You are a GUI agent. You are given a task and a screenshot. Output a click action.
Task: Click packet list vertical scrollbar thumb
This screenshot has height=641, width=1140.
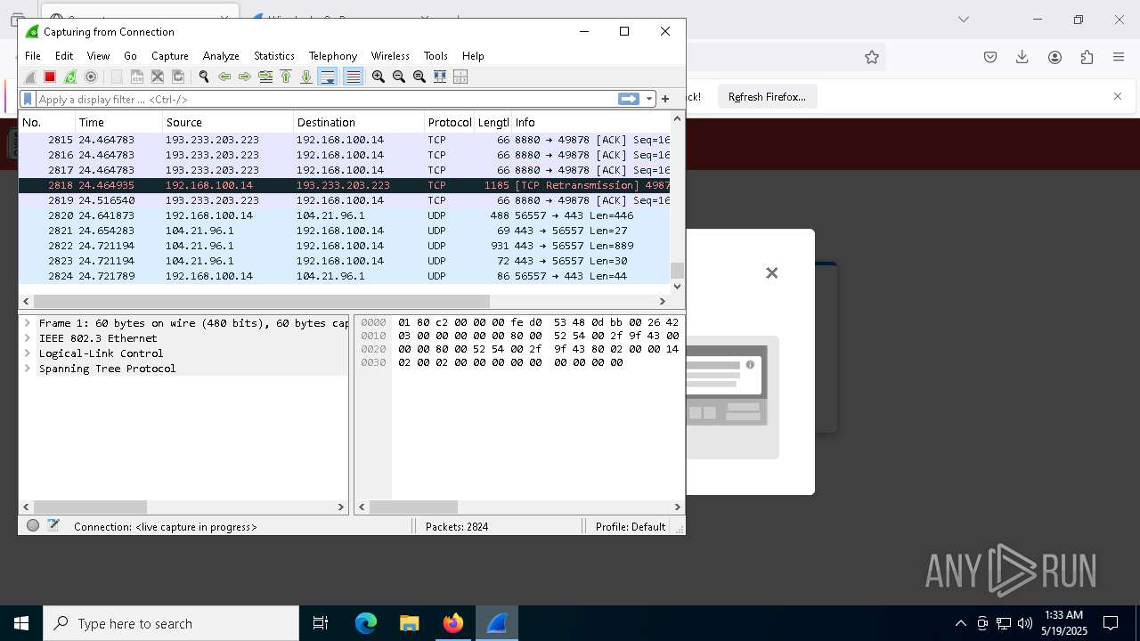click(678, 271)
